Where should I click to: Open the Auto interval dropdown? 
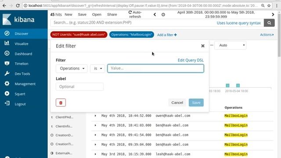(x=230, y=45)
